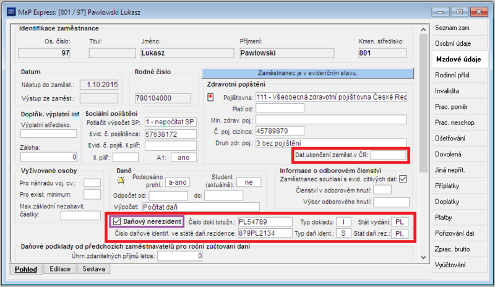Click the Zaměstnanec je v evidenčním stavu banner
Screen dimensions: 495x287
(308, 73)
